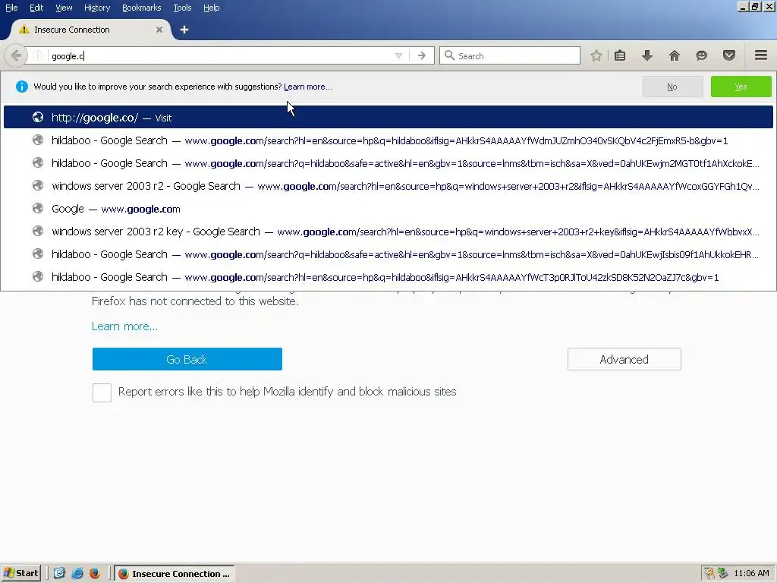Open the History menu

pos(97,8)
